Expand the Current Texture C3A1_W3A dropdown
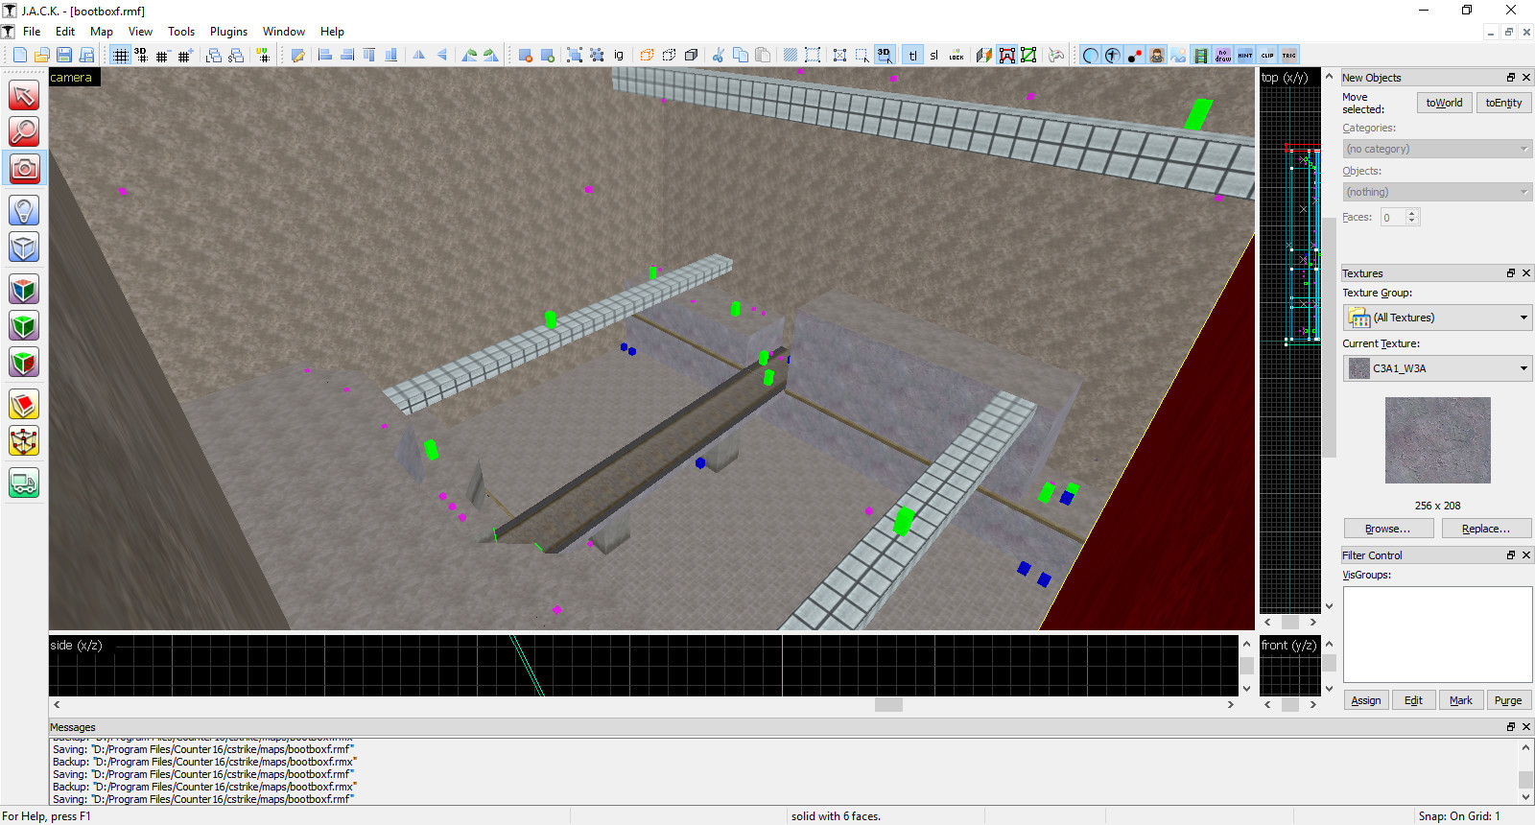This screenshot has width=1535, height=825. [x=1437, y=368]
